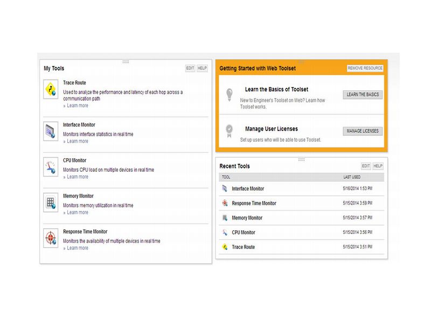
Task: Select the date 5/15/2014 3:51 PM
Action: tap(358, 247)
